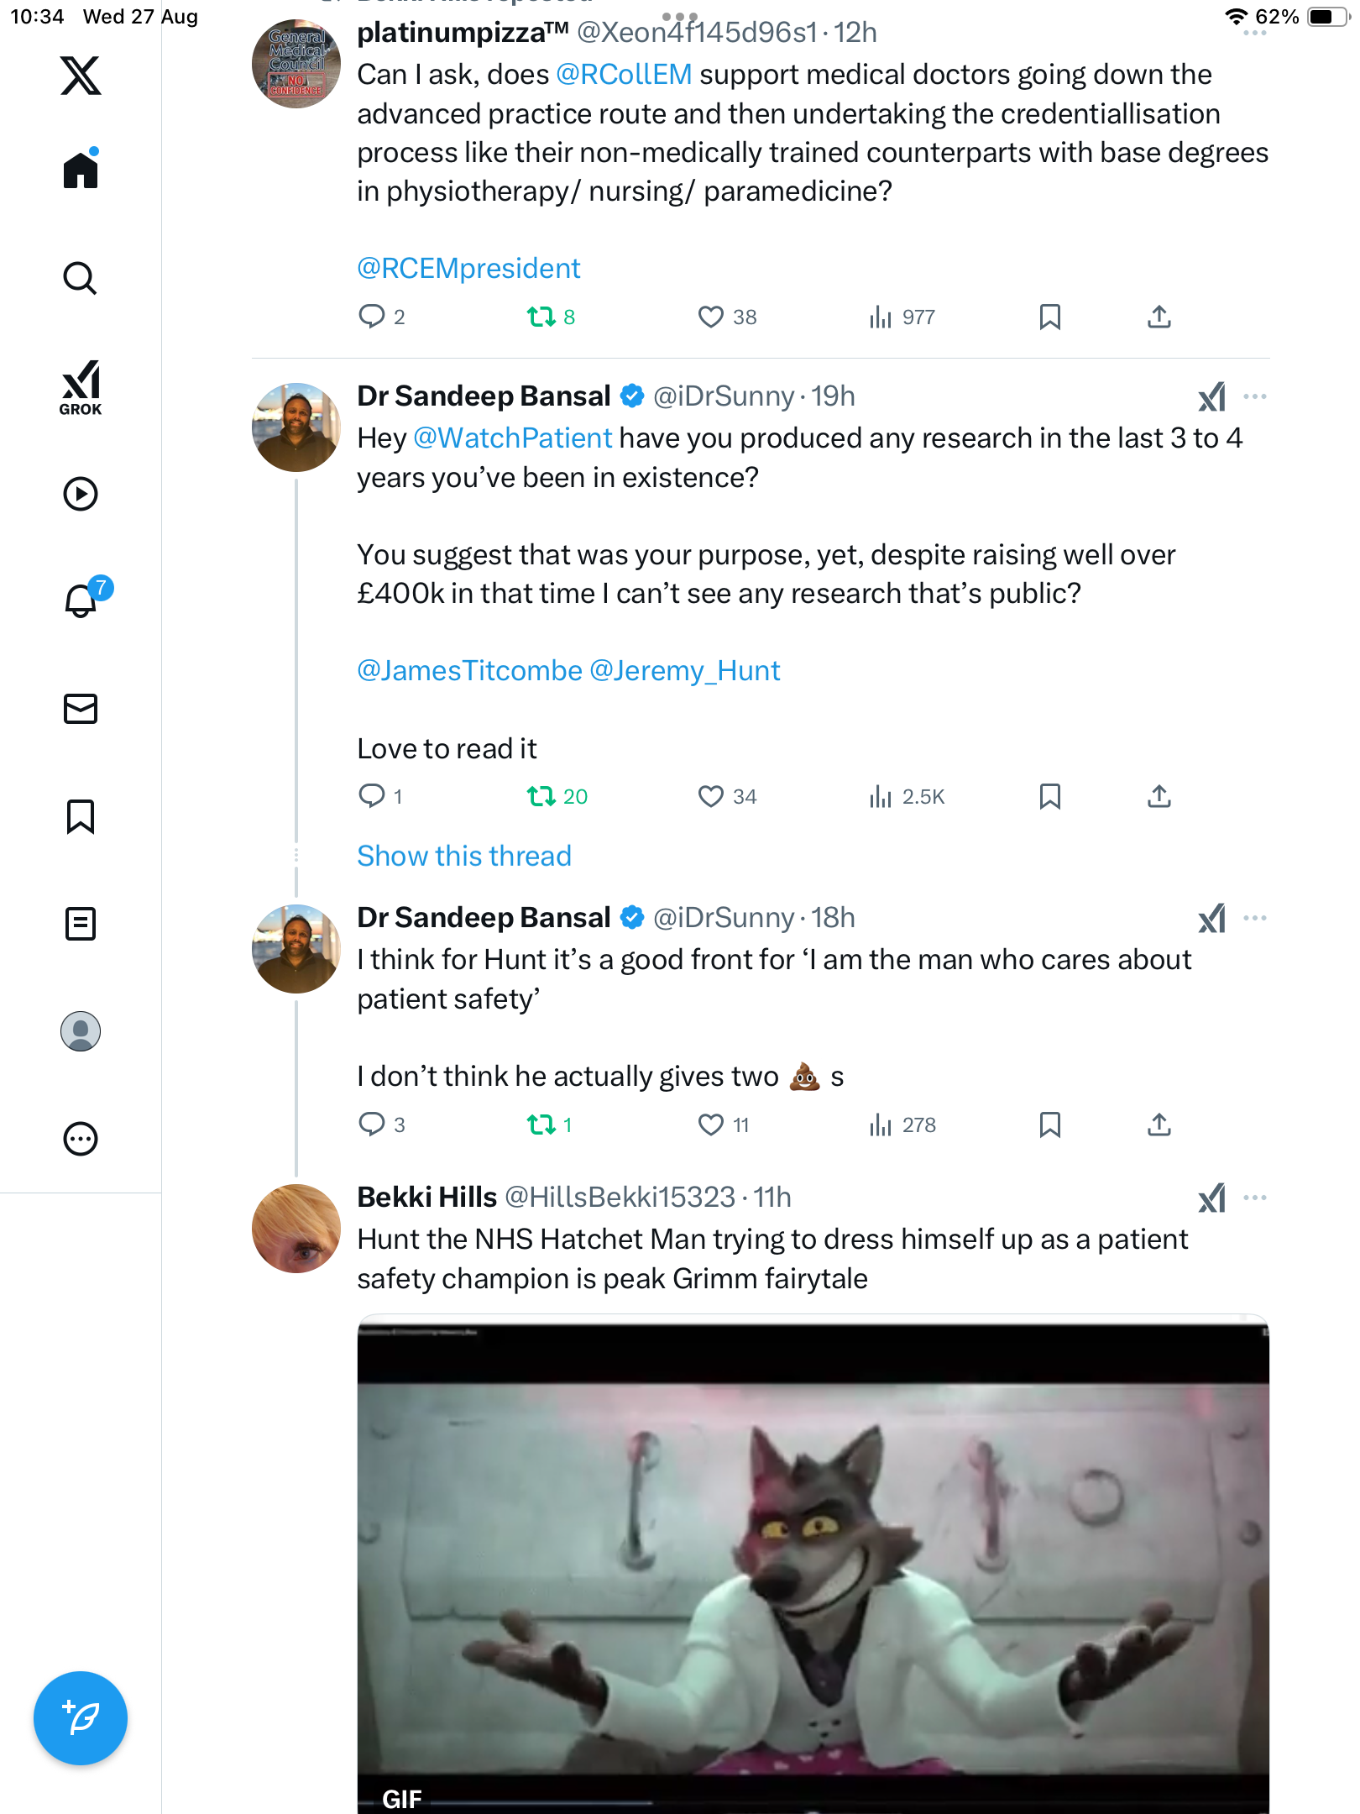Undo repost on the WatchPatient tweet

[541, 796]
